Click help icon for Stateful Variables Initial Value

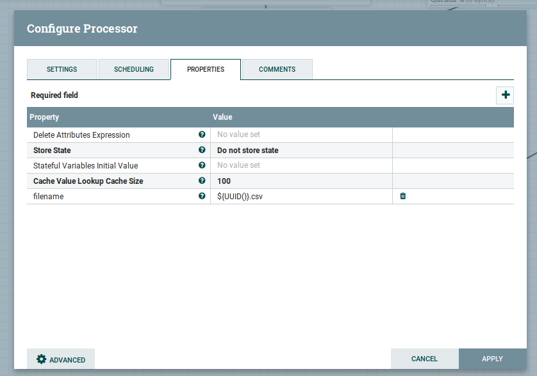point(202,165)
